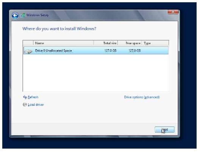The width and height of the screenshot is (200, 152).
Task: Click the Next button
Action: click(164, 130)
